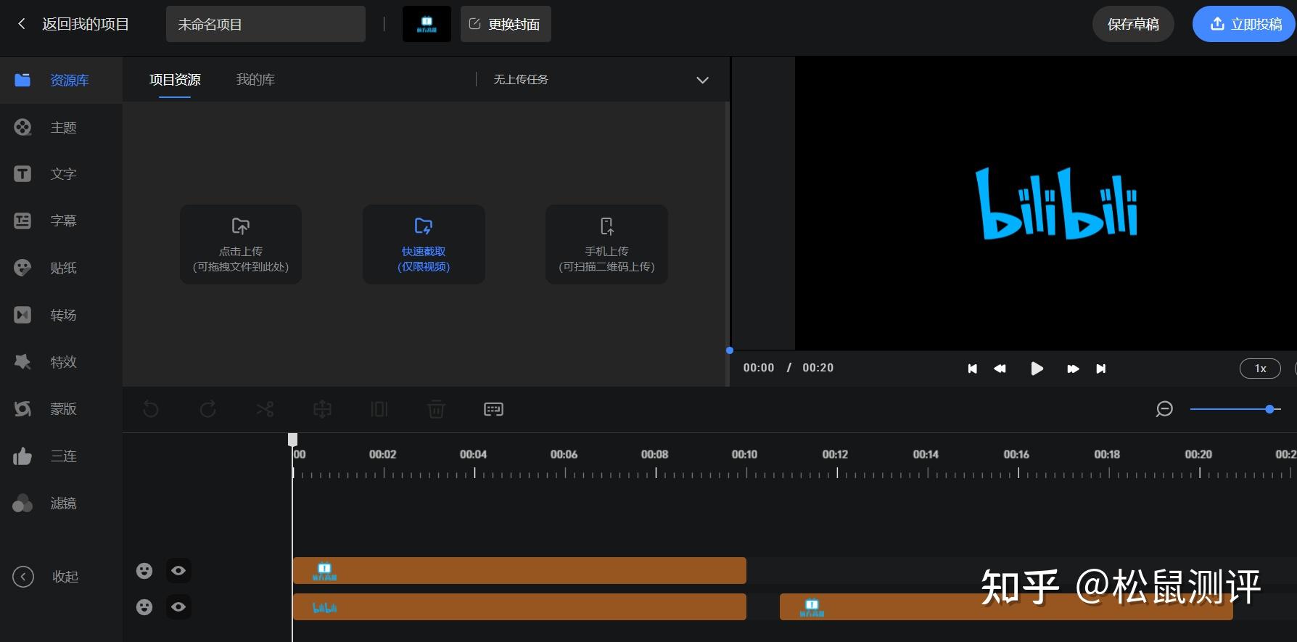Undo the last timeline edit
Image resolution: width=1297 pixels, height=642 pixels.
151,409
